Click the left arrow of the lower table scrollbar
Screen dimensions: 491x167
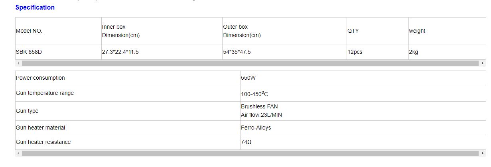[18, 153]
